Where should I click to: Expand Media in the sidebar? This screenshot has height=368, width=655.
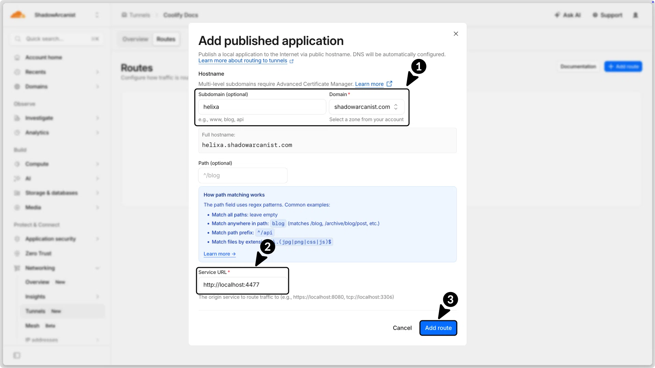pos(57,208)
